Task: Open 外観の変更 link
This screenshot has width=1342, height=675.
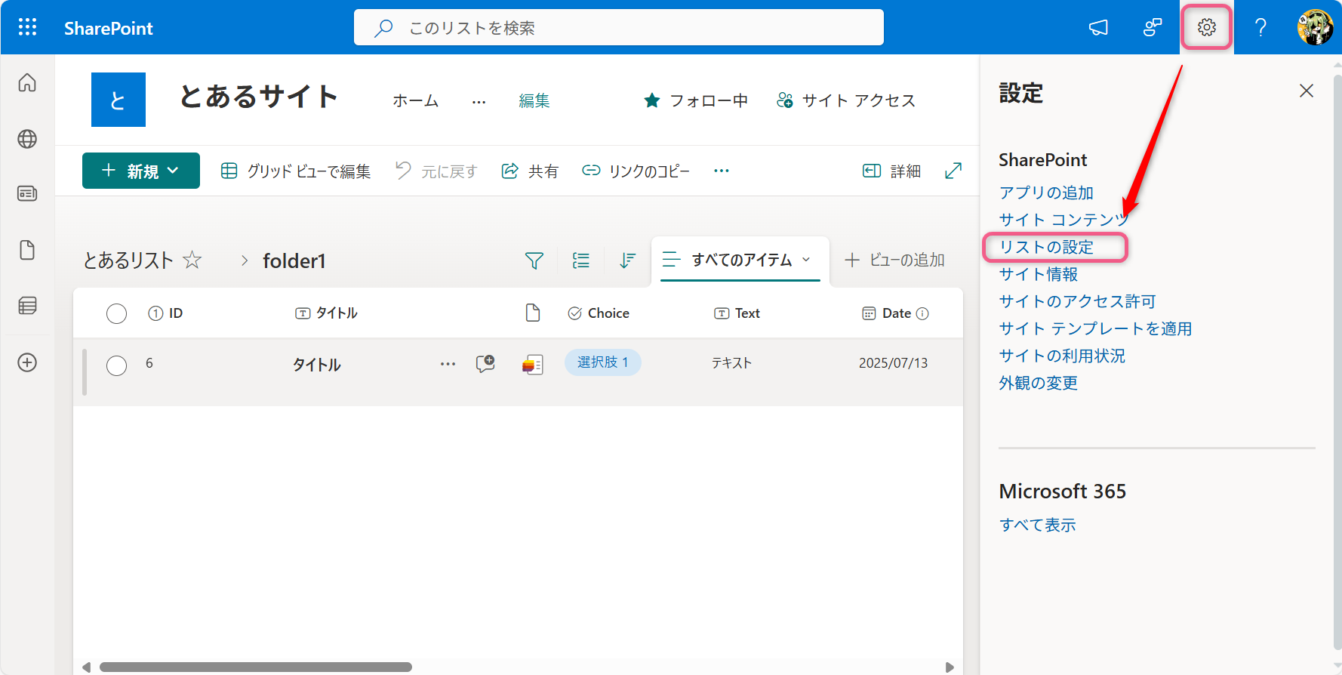Action: [x=1039, y=383]
